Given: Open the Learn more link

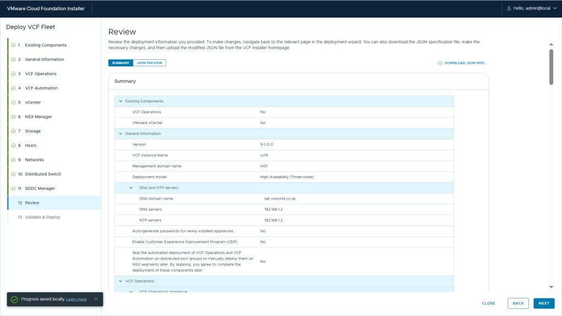Looking at the screenshot, I should [76, 299].
